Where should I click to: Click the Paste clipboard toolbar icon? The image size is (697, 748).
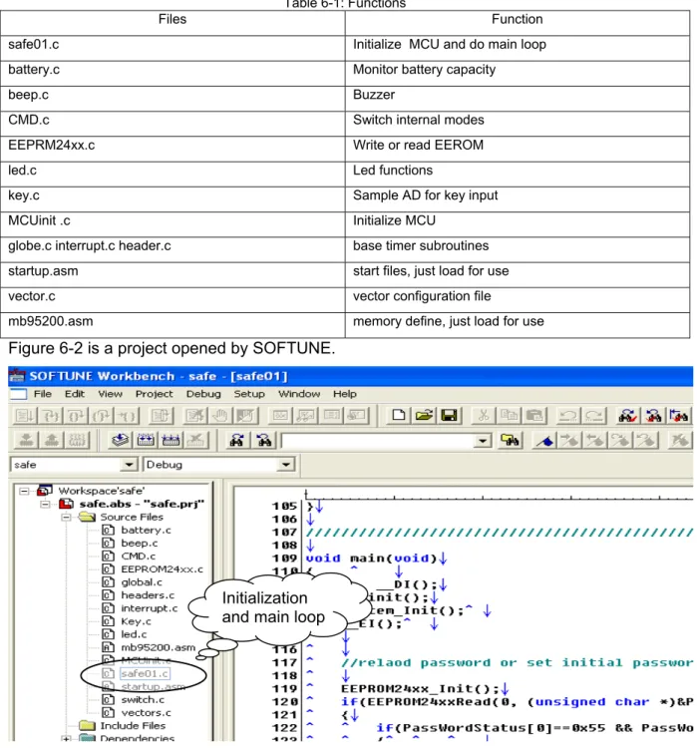tap(534, 415)
